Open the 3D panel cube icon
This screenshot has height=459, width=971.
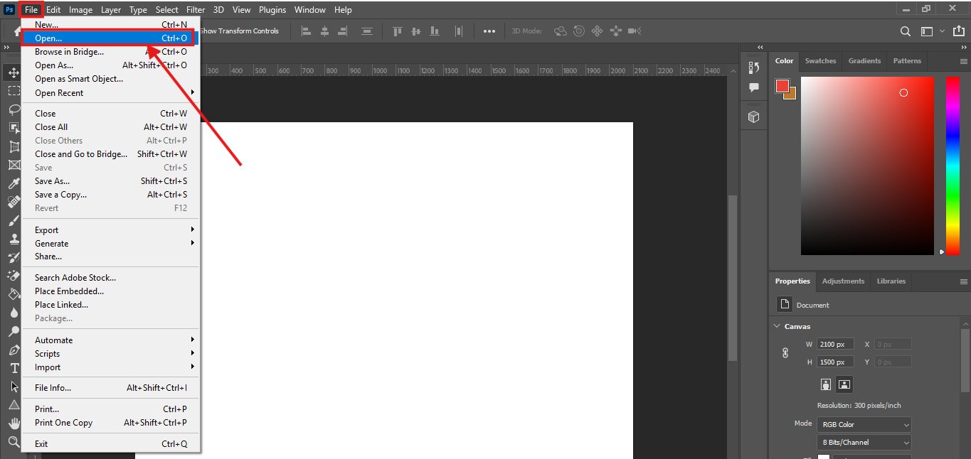tap(754, 117)
